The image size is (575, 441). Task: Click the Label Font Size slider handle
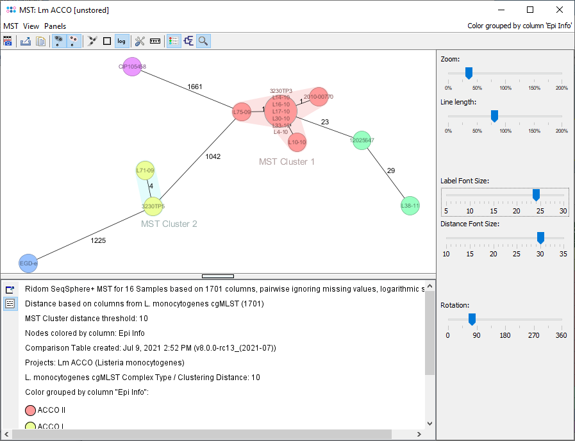coord(536,195)
